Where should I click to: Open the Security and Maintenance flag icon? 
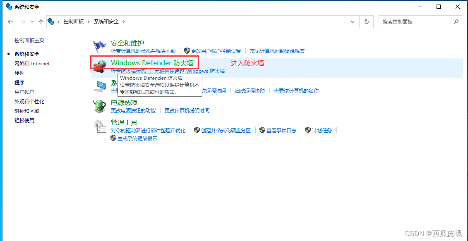(99, 47)
